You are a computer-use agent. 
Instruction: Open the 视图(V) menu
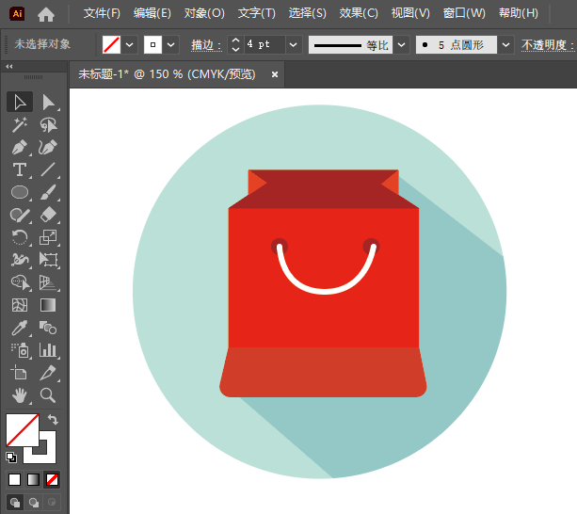410,13
